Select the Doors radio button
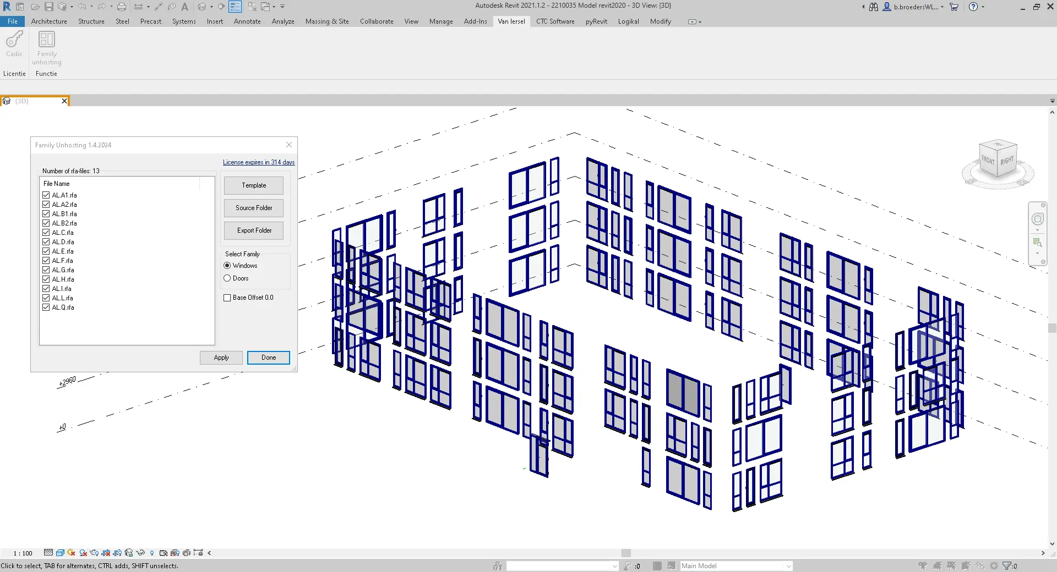This screenshot has width=1057, height=572. pos(227,278)
